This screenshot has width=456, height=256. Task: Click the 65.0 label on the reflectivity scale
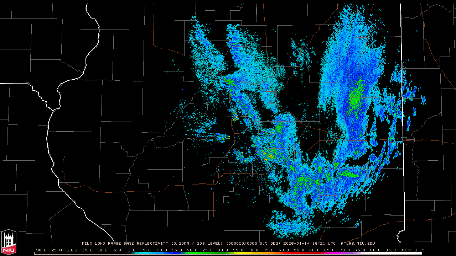(x=330, y=250)
